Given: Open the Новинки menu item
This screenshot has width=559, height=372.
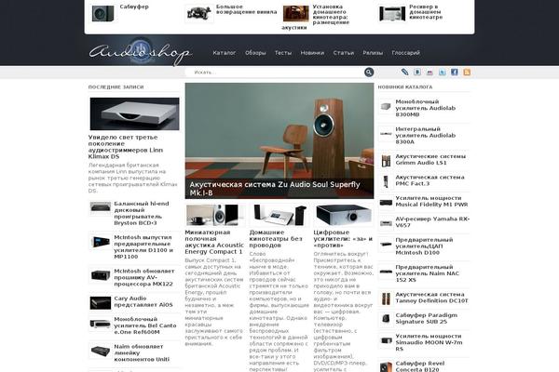Looking at the screenshot, I should click(312, 53).
